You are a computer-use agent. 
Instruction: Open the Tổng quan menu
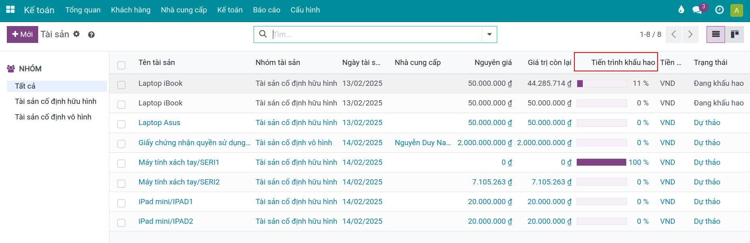[x=83, y=10]
